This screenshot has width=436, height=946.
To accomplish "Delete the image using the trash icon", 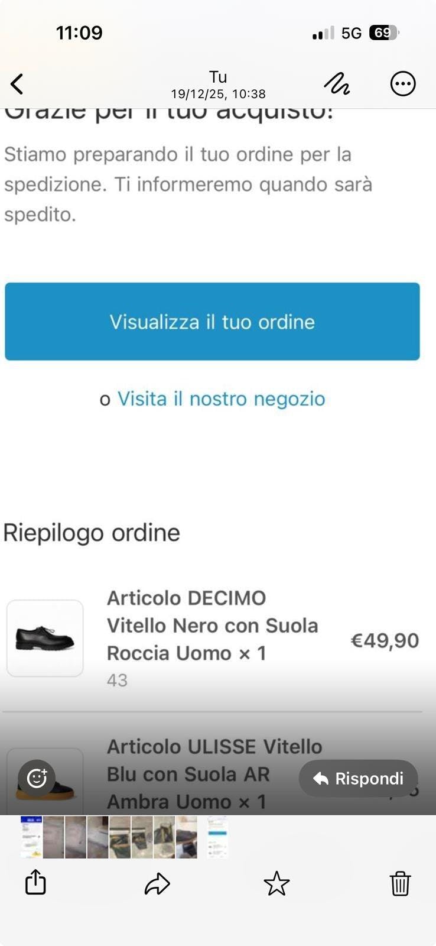I will tap(400, 884).
